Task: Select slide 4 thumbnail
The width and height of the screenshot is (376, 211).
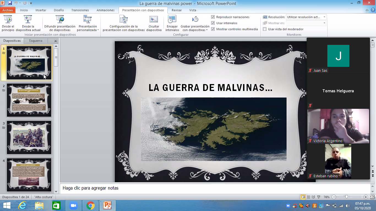Action: [x=29, y=175]
